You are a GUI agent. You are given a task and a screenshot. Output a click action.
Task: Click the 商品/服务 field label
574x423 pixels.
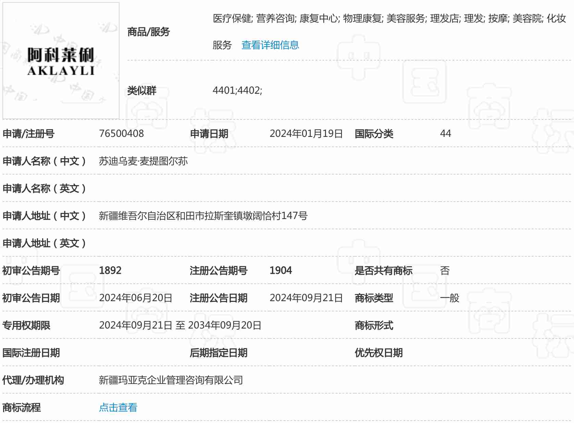(x=148, y=32)
